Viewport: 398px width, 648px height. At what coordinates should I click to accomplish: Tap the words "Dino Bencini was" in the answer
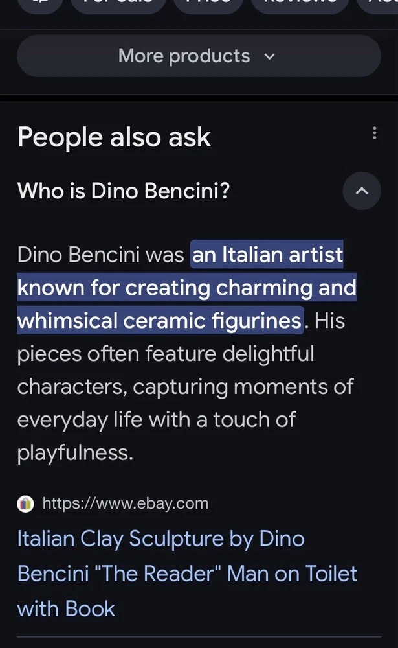coord(101,255)
